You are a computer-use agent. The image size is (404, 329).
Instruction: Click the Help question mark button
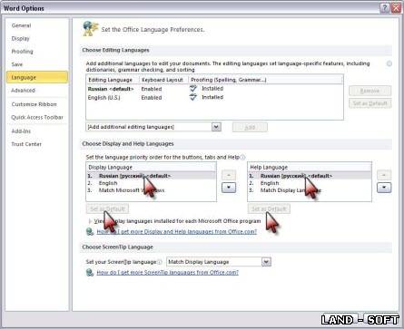(x=385, y=8)
